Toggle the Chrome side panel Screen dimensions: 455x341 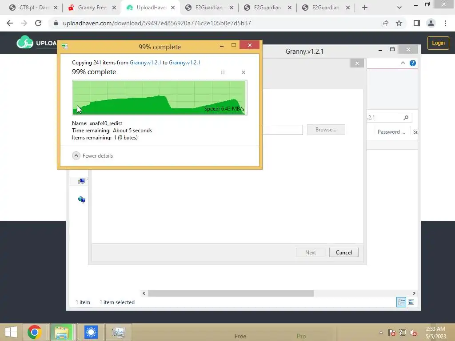pos(417,23)
